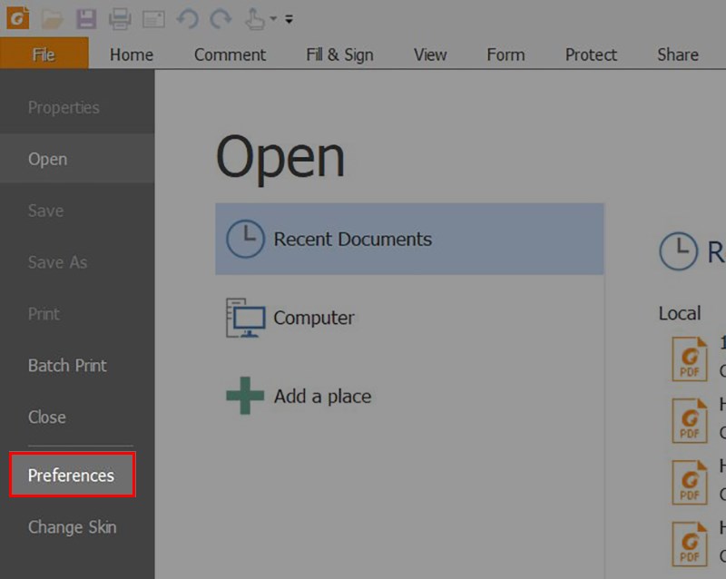The height and width of the screenshot is (579, 726).
Task: Open the Fill & Sign tab
Action: point(339,54)
